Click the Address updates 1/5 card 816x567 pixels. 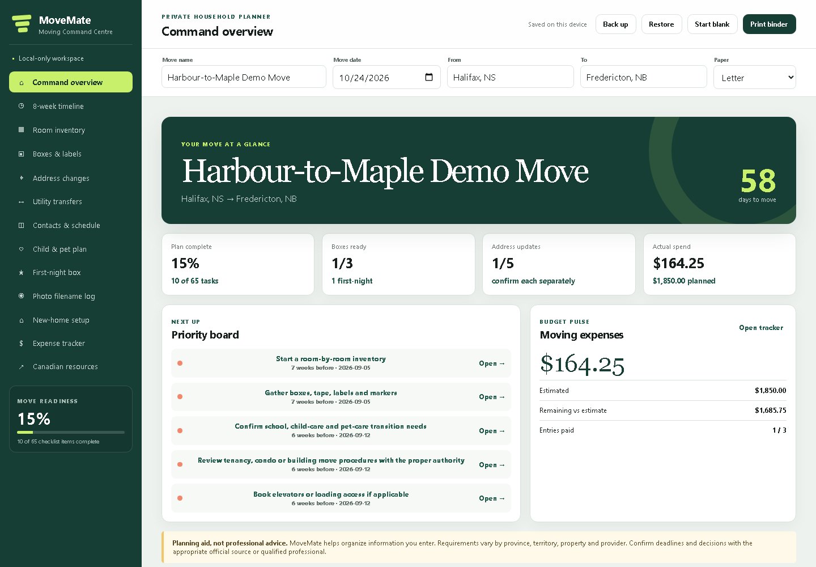coord(559,264)
